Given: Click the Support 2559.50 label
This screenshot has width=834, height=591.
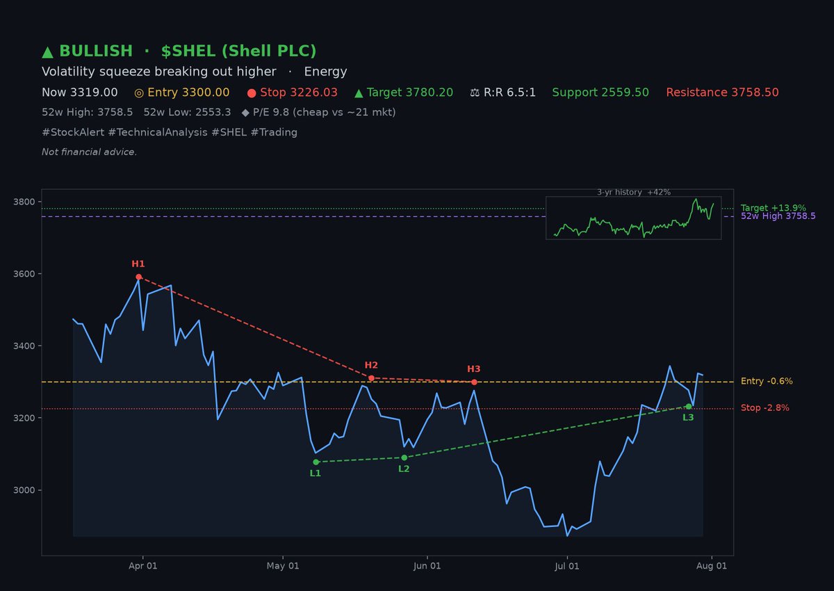Looking at the screenshot, I should [x=600, y=92].
